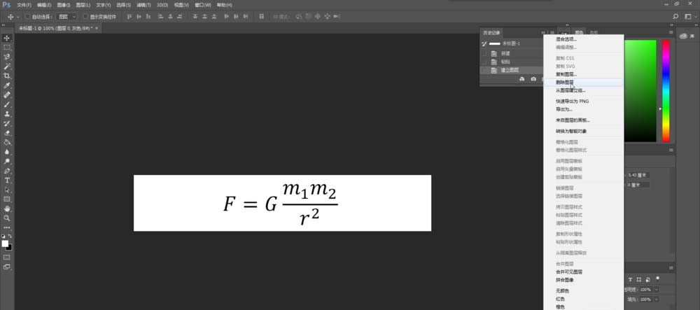
Task: Choose 转换为智能对象 from the context menu
Action: (571, 131)
